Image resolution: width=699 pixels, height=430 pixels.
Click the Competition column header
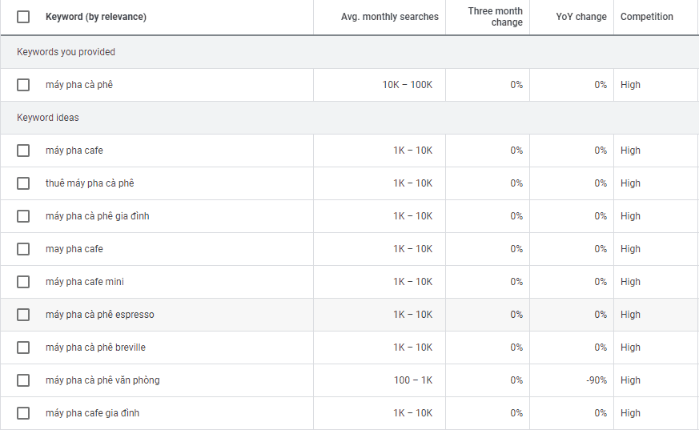click(x=646, y=17)
